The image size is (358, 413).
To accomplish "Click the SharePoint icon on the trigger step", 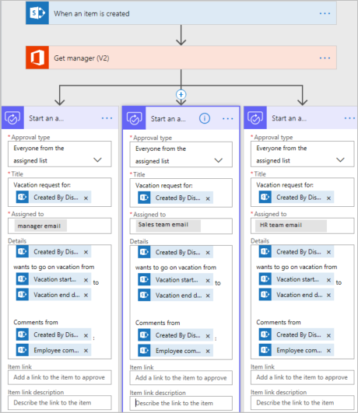I will 37,13.
